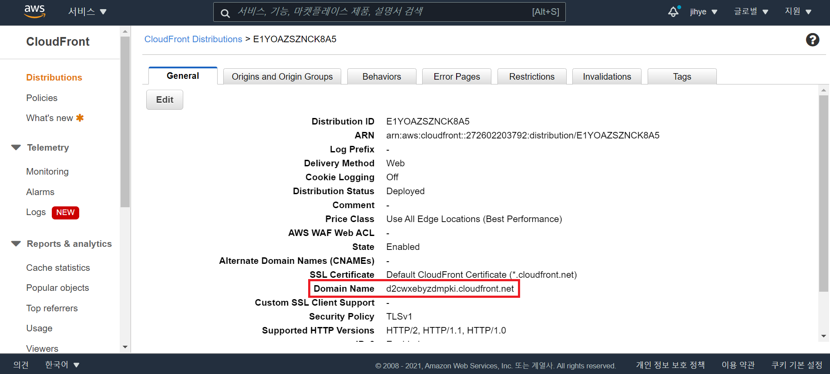Click the sidebar scrollbar up arrow
This screenshot has height=374, width=830.
[x=125, y=31]
